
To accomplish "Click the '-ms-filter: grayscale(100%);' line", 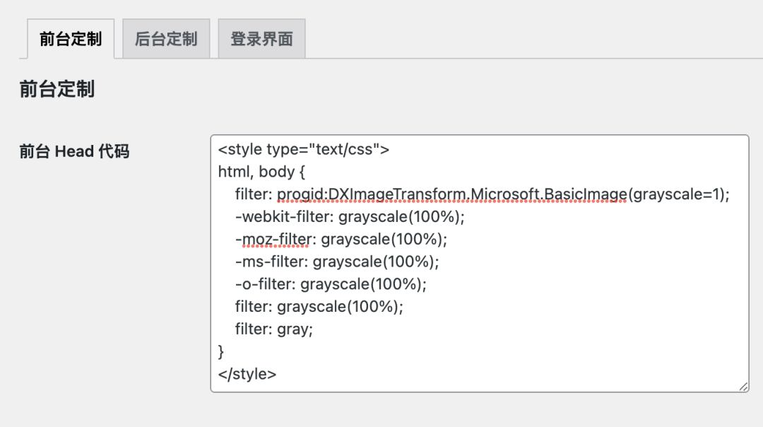I will tap(337, 262).
